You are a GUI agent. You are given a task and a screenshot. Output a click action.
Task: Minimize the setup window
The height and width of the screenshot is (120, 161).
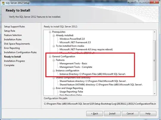coord(142,2)
